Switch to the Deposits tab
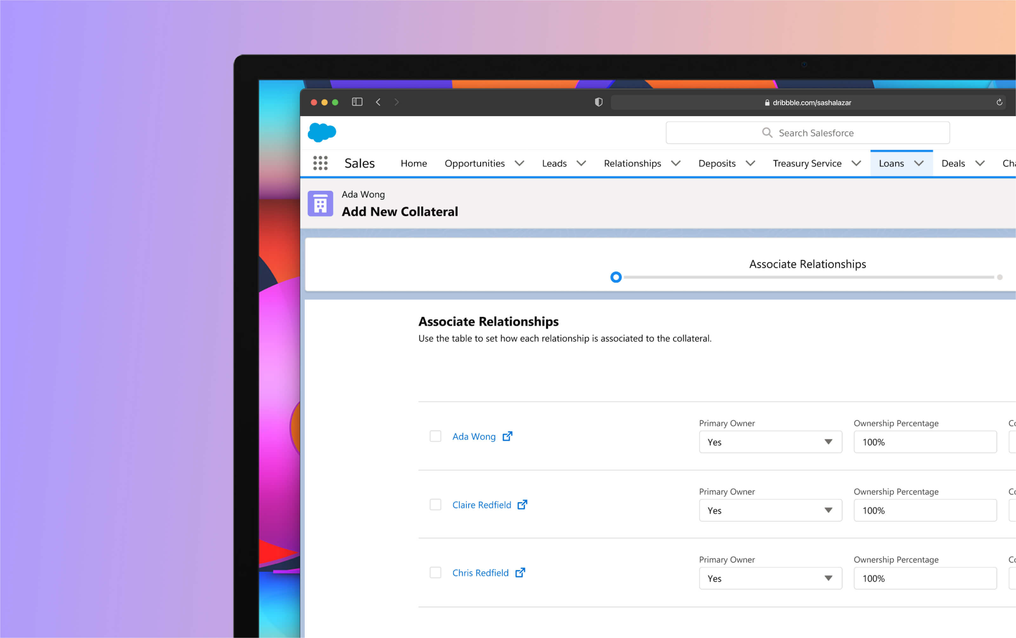 click(716, 163)
